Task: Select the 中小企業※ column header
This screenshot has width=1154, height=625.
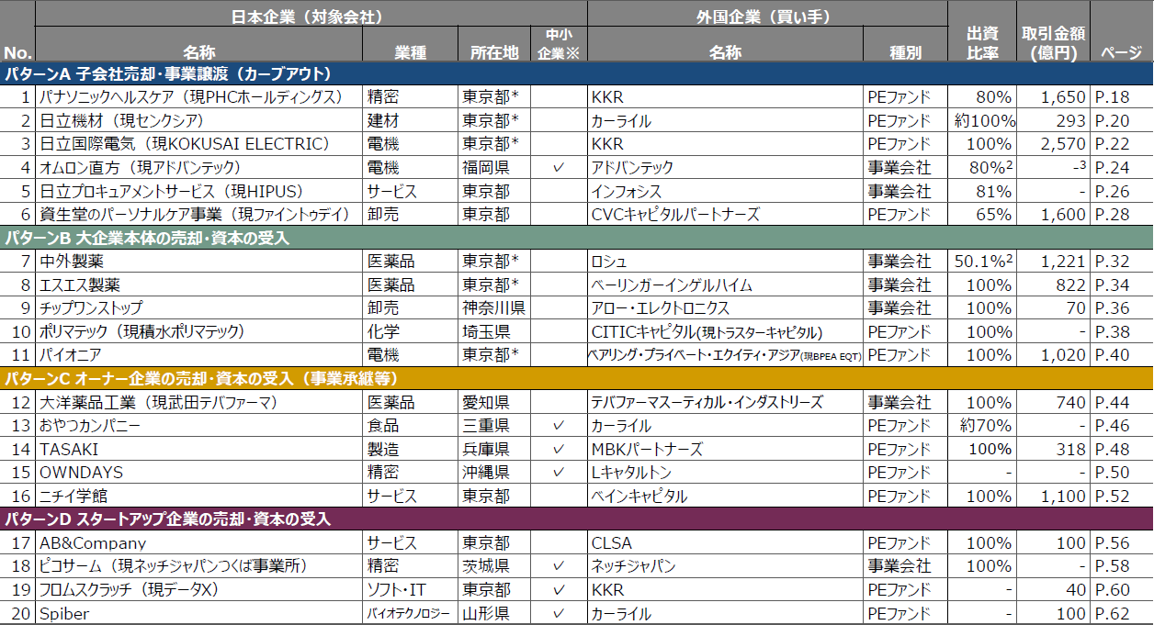Action: 559,43
